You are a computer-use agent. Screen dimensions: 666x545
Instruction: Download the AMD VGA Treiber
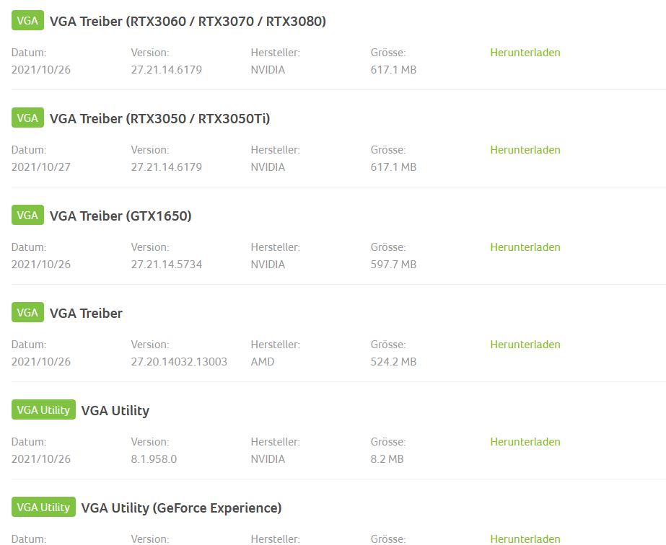point(525,345)
